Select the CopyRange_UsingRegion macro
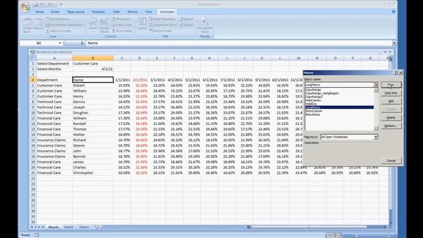The image size is (423, 238). pyautogui.click(x=322, y=93)
